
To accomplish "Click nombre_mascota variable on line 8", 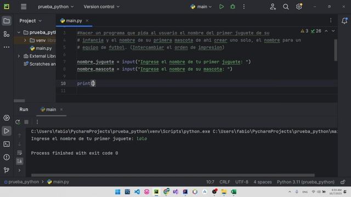I will point(95,69).
